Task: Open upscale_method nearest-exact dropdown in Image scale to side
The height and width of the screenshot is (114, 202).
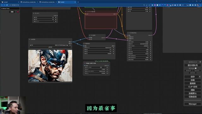Action: coord(96,71)
